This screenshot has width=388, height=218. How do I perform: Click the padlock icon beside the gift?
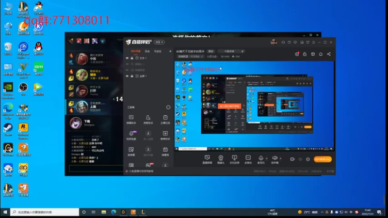(305, 54)
